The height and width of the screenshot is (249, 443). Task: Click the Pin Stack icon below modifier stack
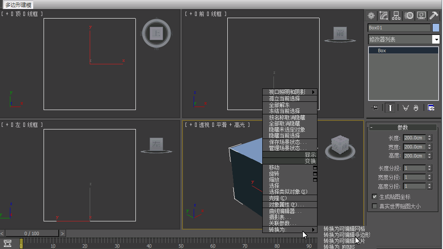[x=374, y=108]
